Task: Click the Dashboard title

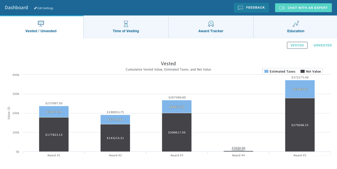Action: point(16,8)
